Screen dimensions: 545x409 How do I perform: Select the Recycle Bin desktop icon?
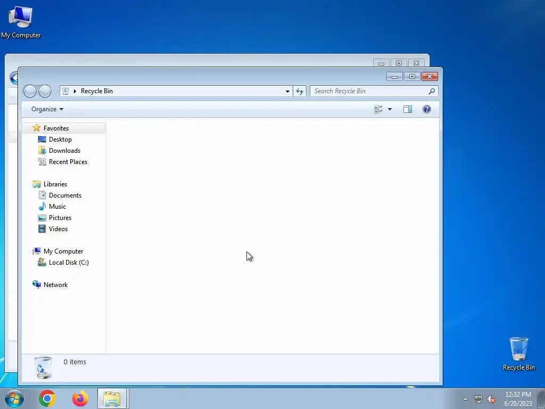[x=518, y=354]
